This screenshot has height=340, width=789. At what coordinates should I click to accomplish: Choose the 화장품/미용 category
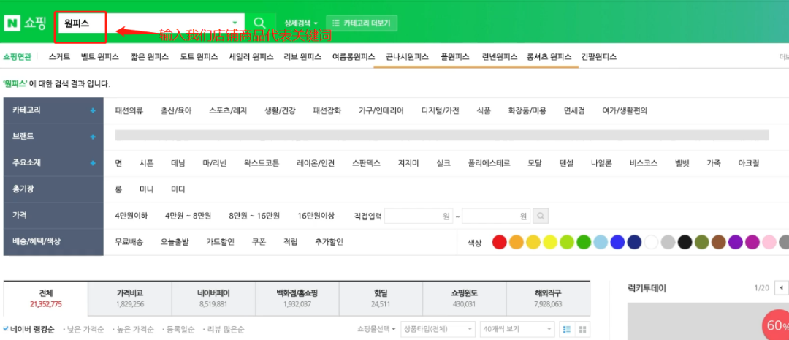(x=527, y=111)
